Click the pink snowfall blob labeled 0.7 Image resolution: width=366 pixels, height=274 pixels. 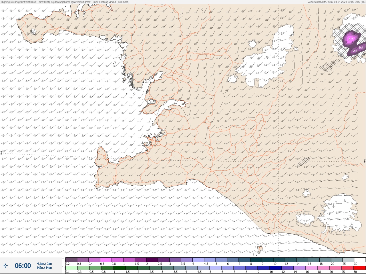(x=351, y=39)
